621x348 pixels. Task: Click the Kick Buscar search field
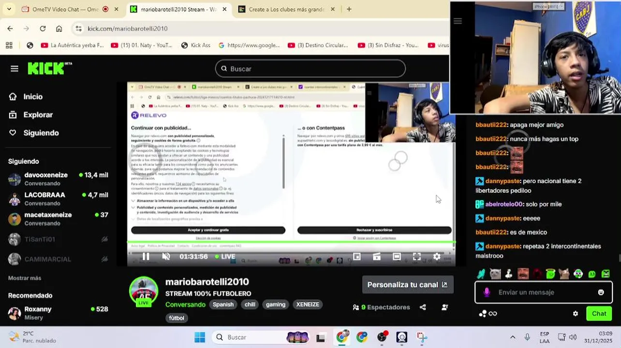[x=310, y=69]
